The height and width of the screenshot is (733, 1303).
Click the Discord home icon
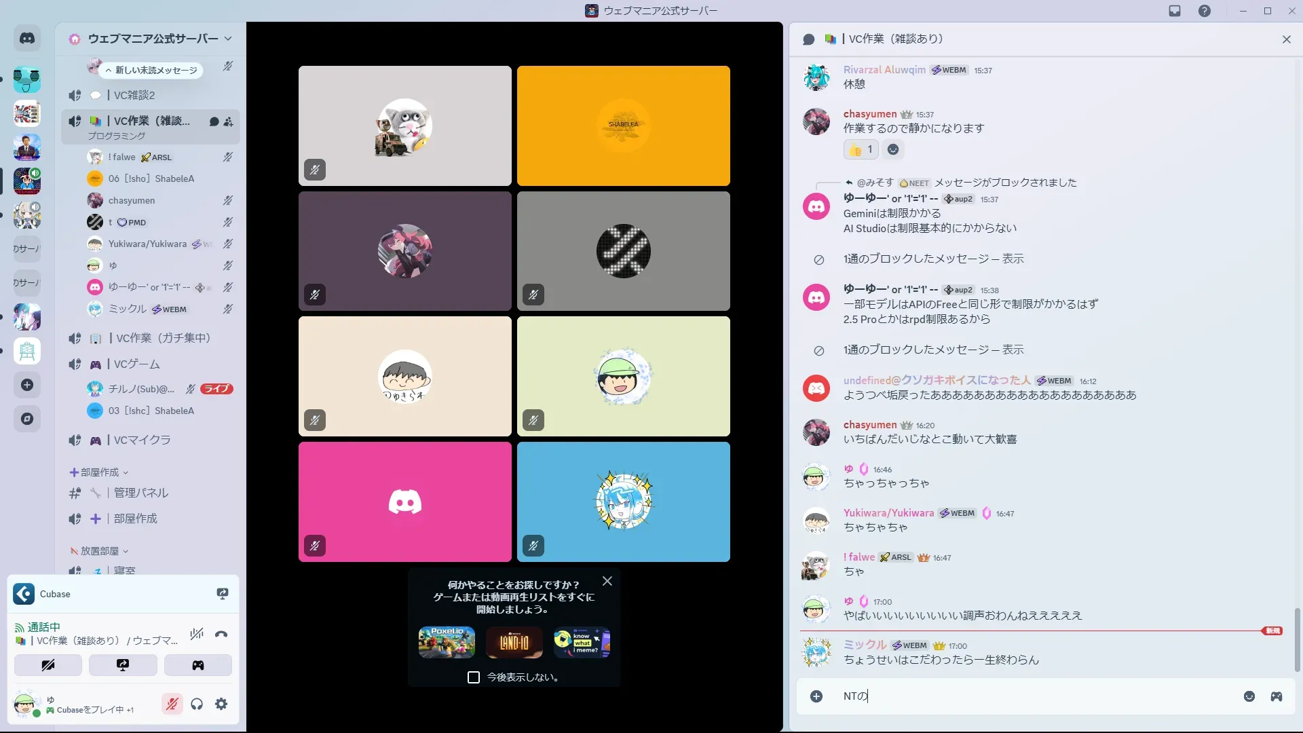point(27,39)
